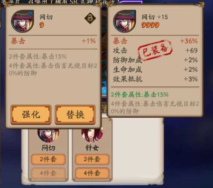
Task: Select the 2件套 filter under 网切
Action: click(x=48, y=159)
